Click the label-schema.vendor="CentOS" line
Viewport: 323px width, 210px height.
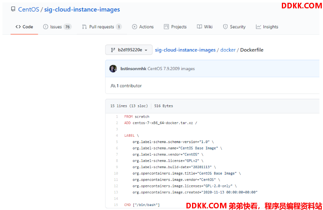click(168, 155)
